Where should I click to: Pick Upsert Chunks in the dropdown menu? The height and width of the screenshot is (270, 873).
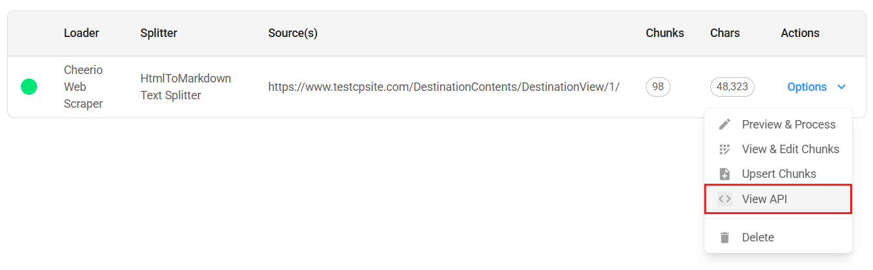[779, 174]
